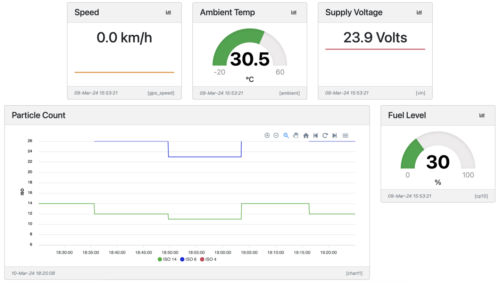500x282 pixels.
Task: Click the 23.9 Volts reading
Action: 375,37
